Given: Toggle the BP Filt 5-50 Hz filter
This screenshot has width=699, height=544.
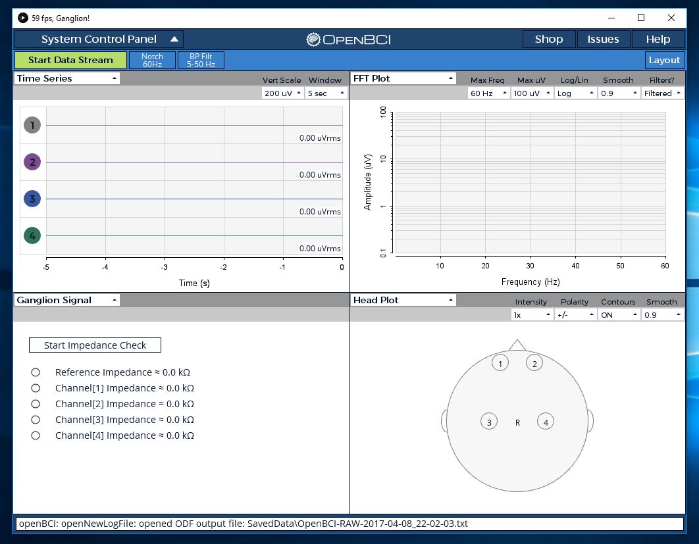Looking at the screenshot, I should [x=201, y=60].
